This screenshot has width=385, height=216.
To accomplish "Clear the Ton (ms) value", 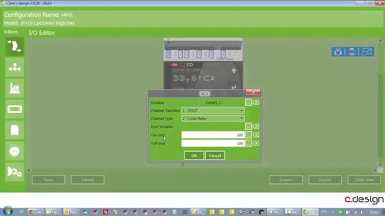I will pyautogui.click(x=256, y=135).
